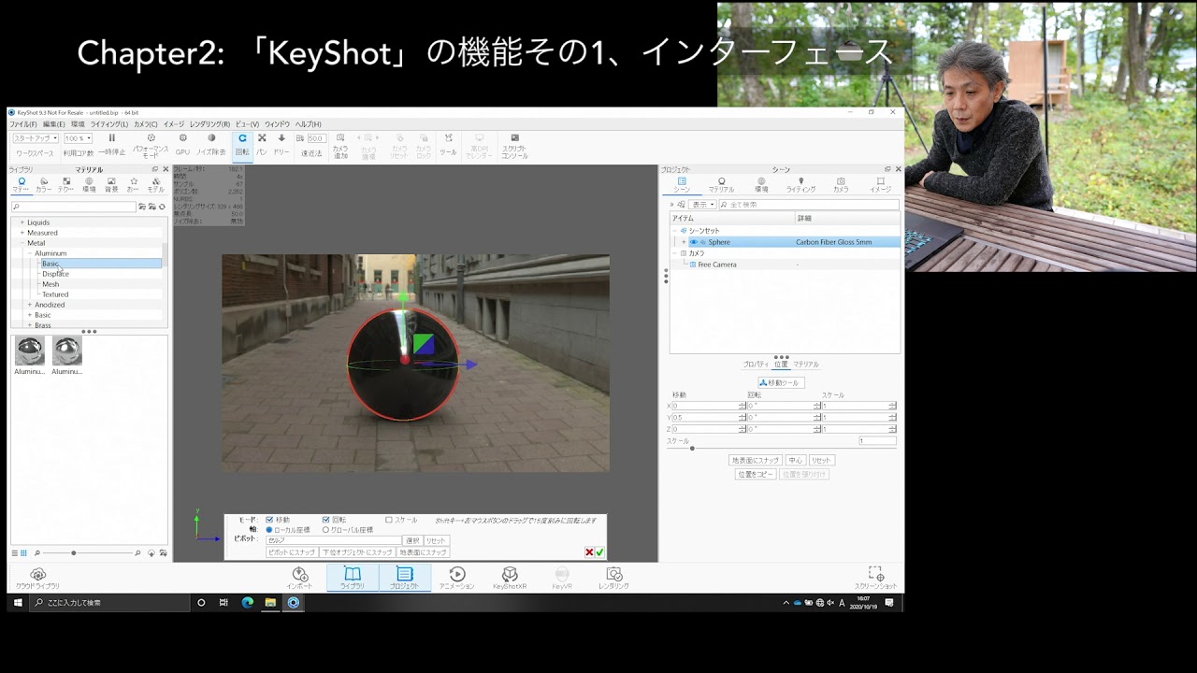Toggle the ライブラリ panel button

[353, 579]
